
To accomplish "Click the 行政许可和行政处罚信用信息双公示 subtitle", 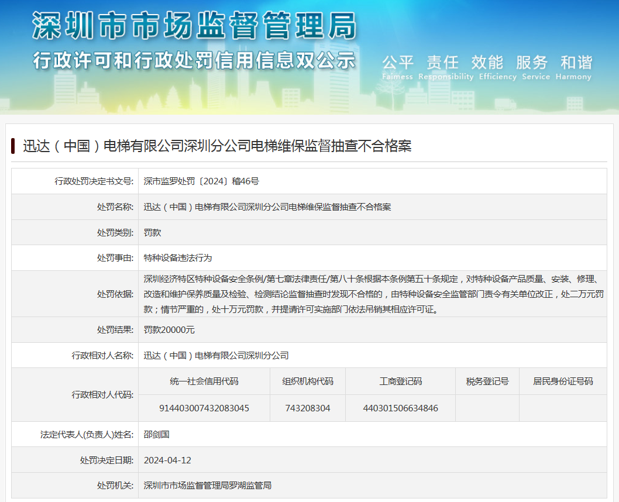I will (x=194, y=60).
